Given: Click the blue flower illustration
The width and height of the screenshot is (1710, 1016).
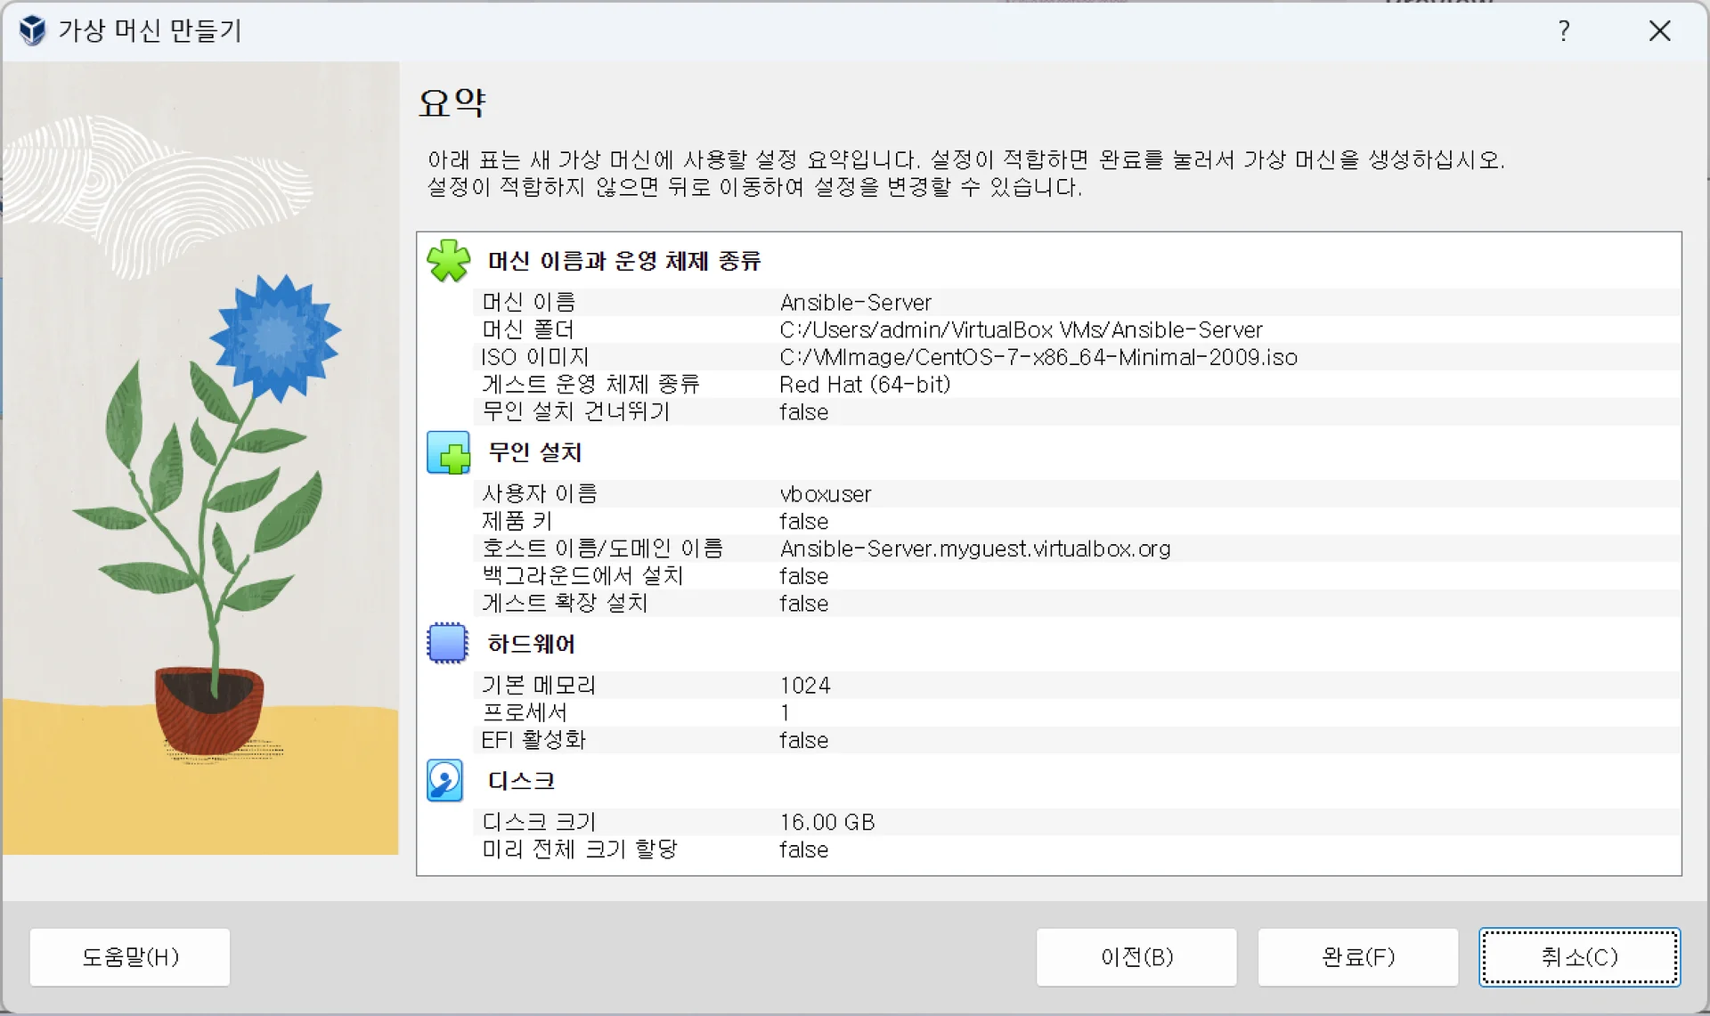Looking at the screenshot, I should coord(275,337).
